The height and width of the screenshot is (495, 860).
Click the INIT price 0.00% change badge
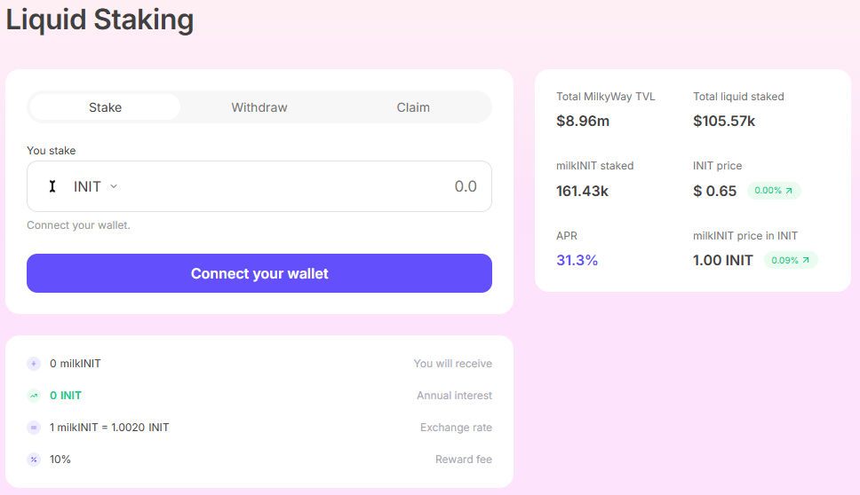point(774,191)
